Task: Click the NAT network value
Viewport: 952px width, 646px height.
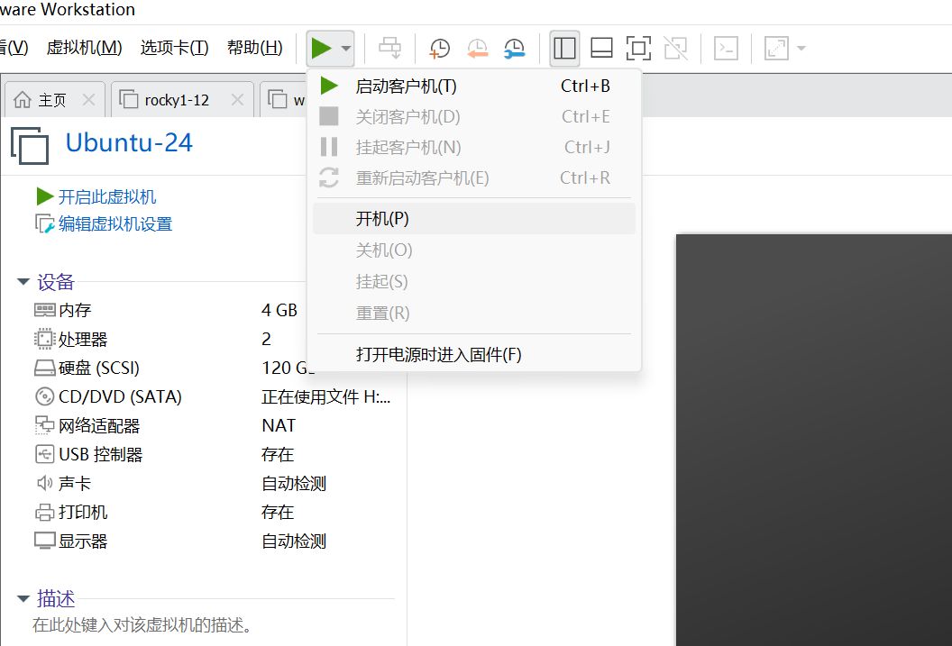Action: (x=279, y=425)
